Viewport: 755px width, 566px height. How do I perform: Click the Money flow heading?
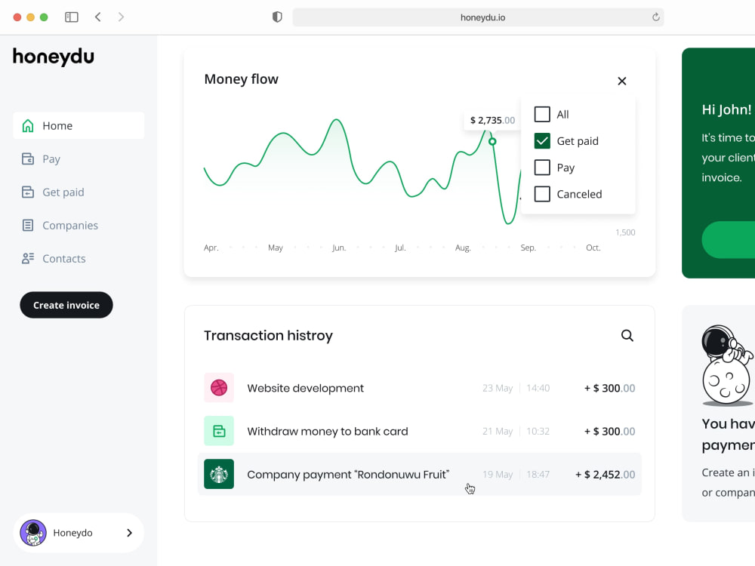click(x=242, y=79)
